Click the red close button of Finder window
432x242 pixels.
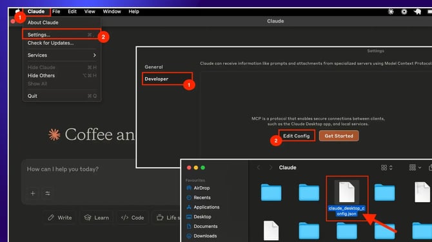pos(189,168)
